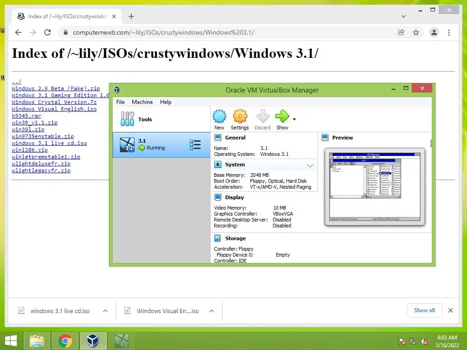Click Show all downloads button
Viewport: 467px width, 350px height.
click(425, 310)
